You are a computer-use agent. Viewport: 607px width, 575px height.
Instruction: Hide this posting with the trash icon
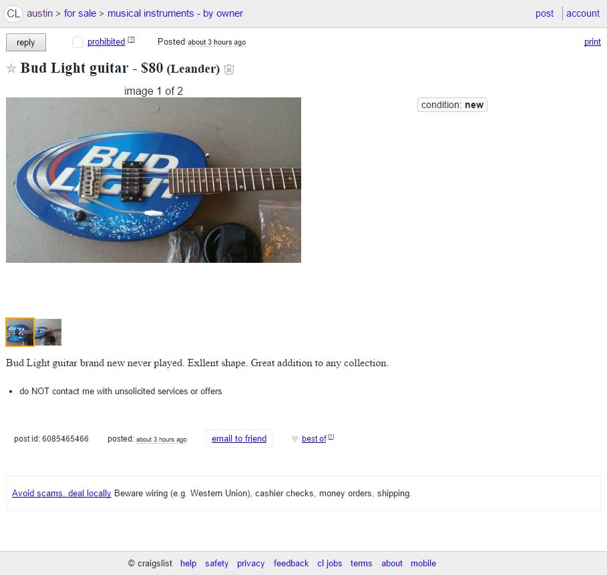click(x=229, y=69)
